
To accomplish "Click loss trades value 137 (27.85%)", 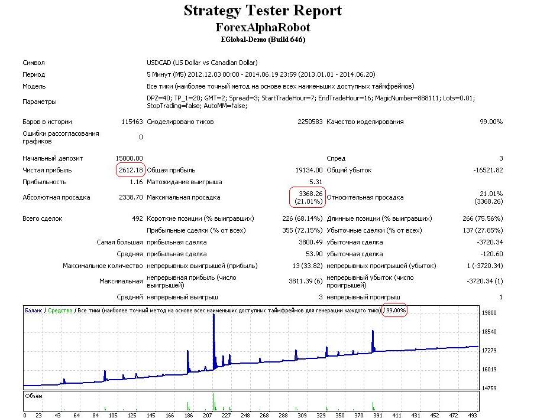I will click(x=483, y=230).
